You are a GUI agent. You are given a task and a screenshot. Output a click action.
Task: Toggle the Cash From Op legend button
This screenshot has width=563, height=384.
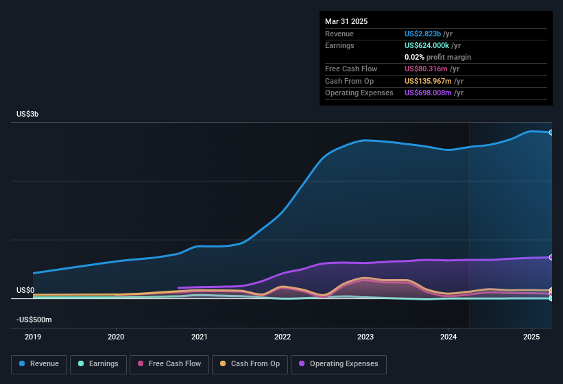[250, 364]
